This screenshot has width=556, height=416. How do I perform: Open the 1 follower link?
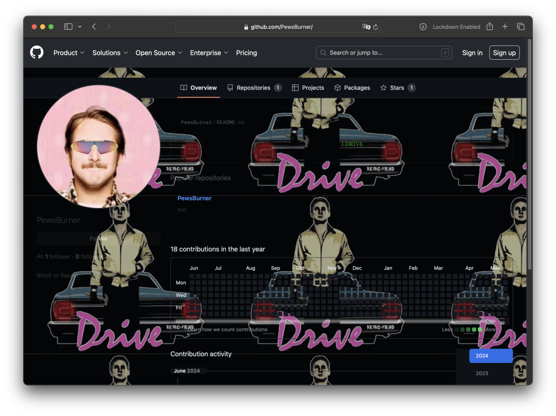coord(54,256)
